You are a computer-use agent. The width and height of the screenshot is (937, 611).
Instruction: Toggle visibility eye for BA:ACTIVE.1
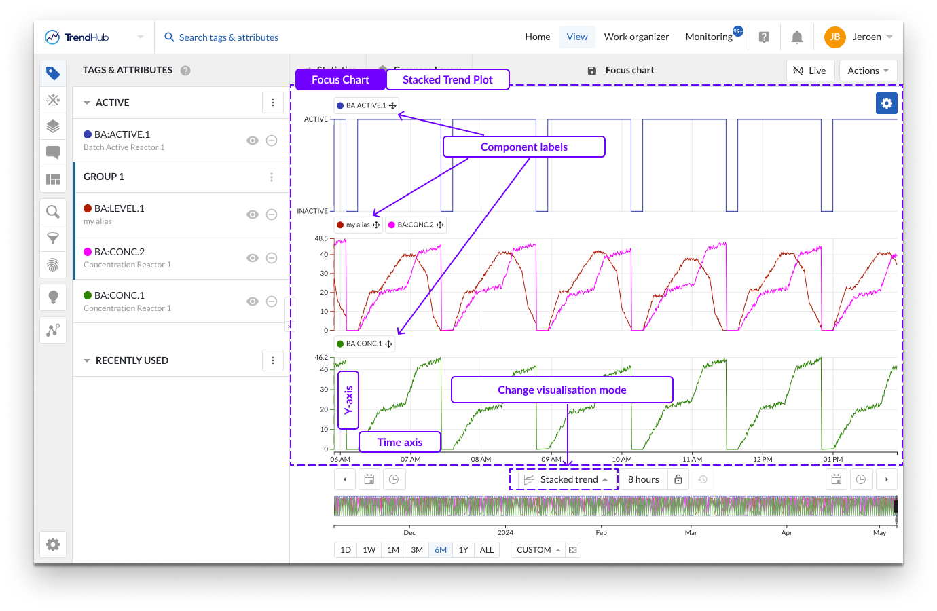[252, 141]
